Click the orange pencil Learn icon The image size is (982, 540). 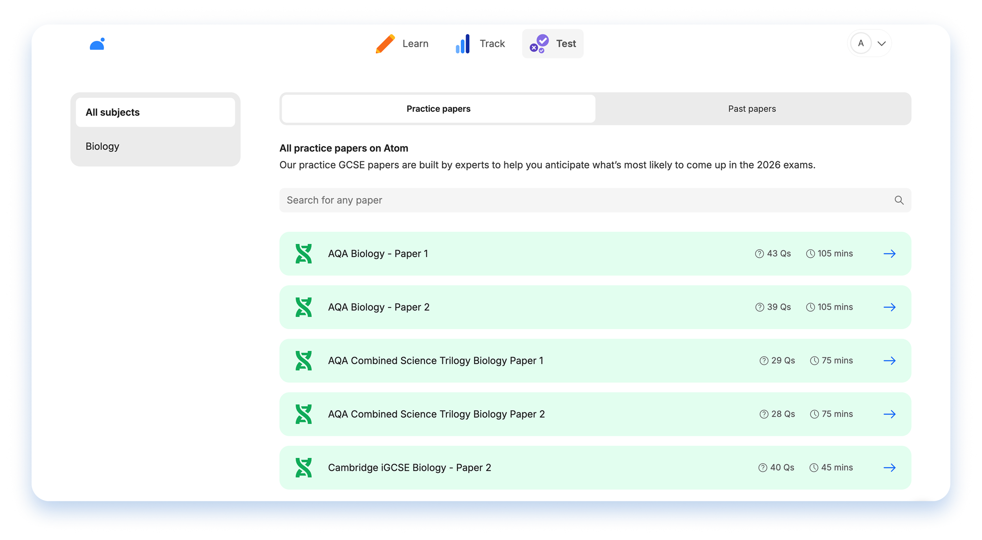pos(385,44)
